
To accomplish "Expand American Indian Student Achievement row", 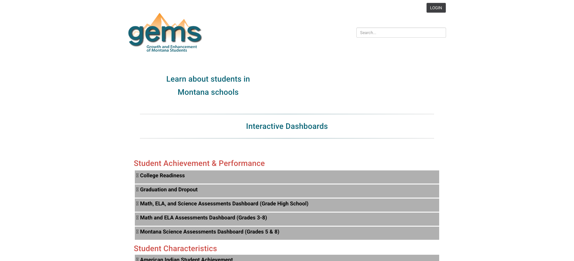I will click(287, 258).
